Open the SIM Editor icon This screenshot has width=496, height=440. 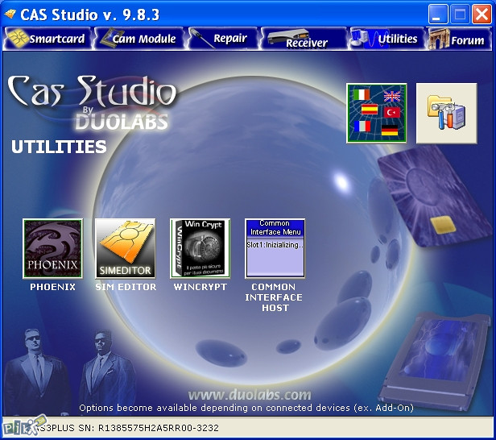pos(126,249)
